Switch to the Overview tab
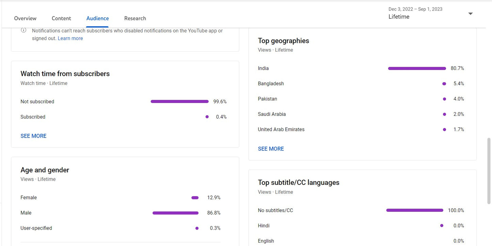This screenshot has height=246, width=492. [x=25, y=18]
